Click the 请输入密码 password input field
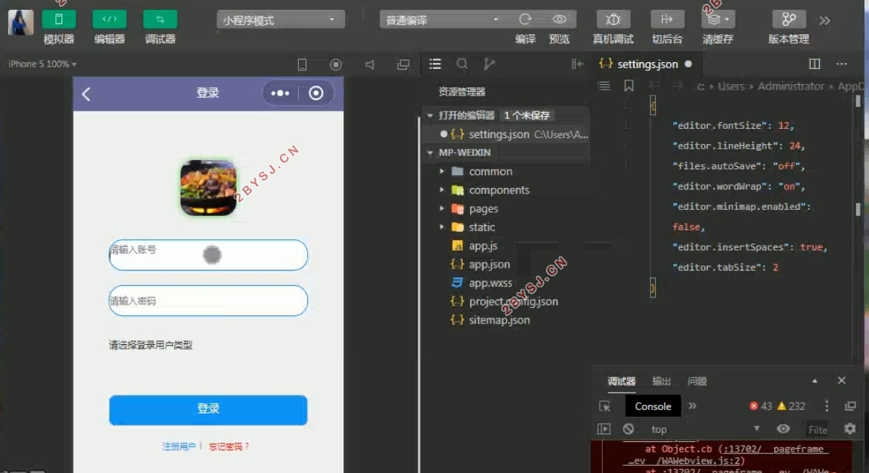 (x=208, y=301)
